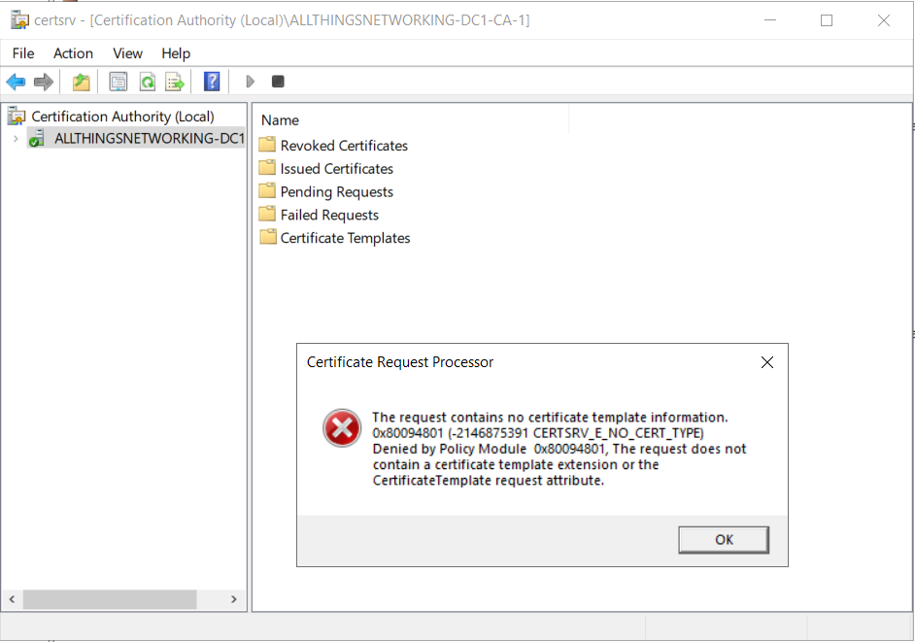
Task: Open the File menu
Action: coord(23,53)
